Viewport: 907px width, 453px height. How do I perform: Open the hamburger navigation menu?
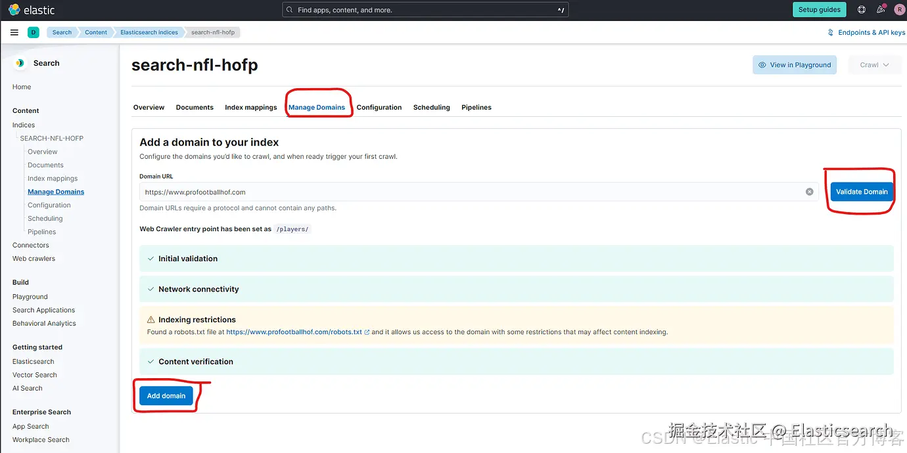(x=14, y=32)
